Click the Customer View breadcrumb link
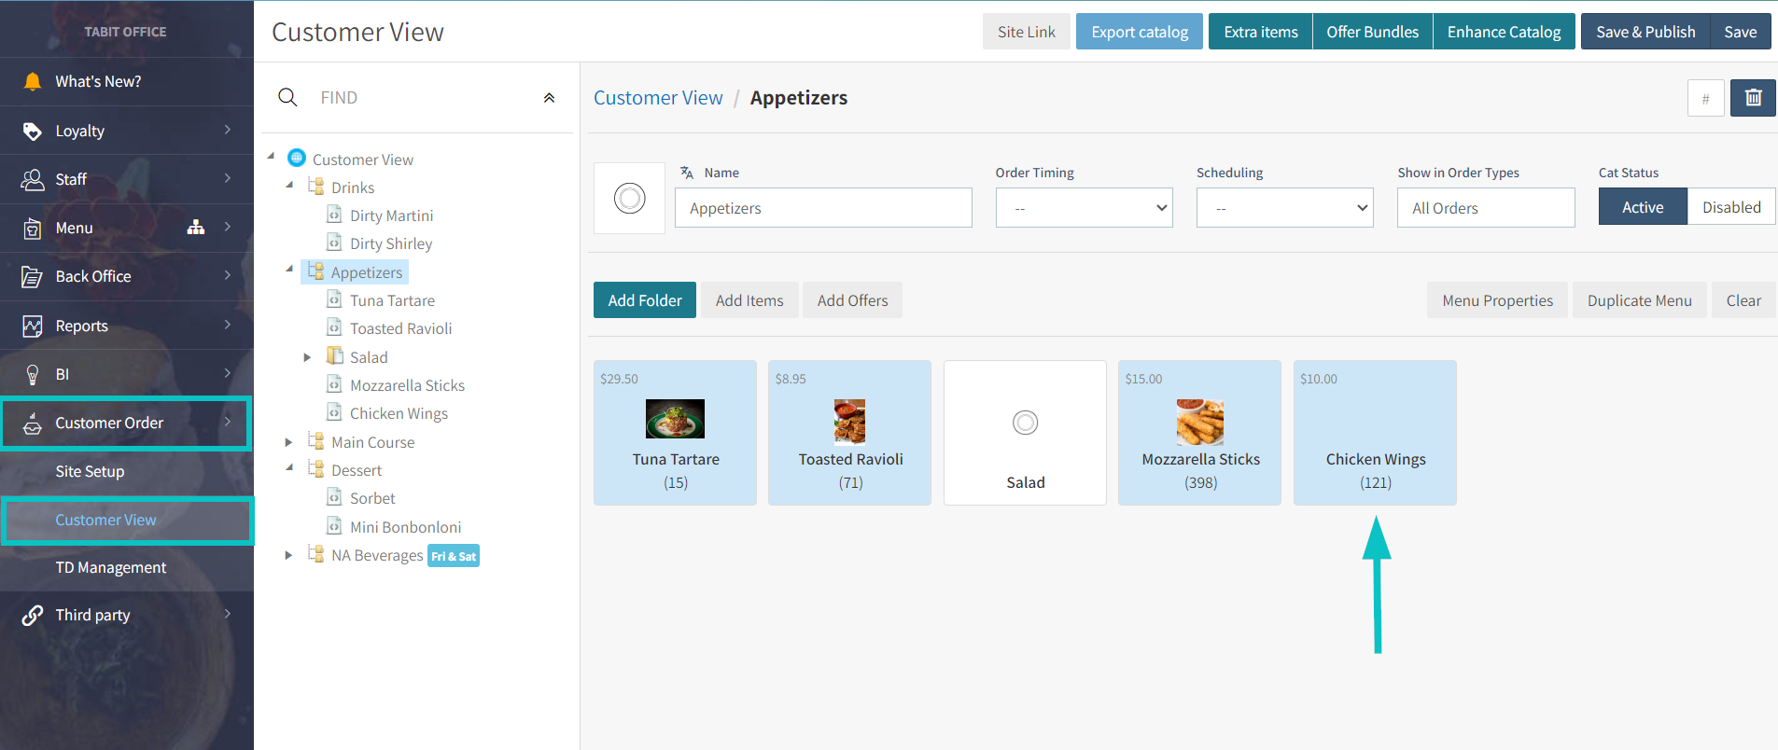This screenshot has width=1778, height=750. click(658, 98)
